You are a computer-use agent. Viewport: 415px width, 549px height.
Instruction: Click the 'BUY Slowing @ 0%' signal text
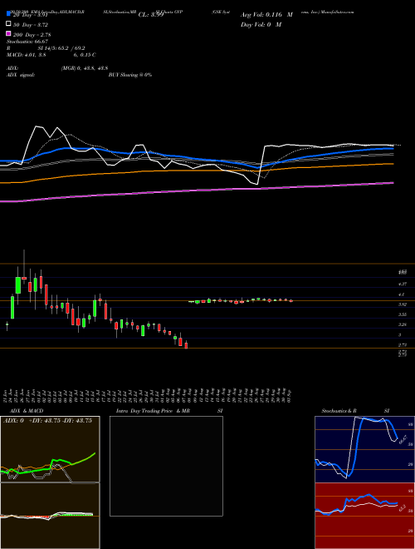[x=130, y=75]
